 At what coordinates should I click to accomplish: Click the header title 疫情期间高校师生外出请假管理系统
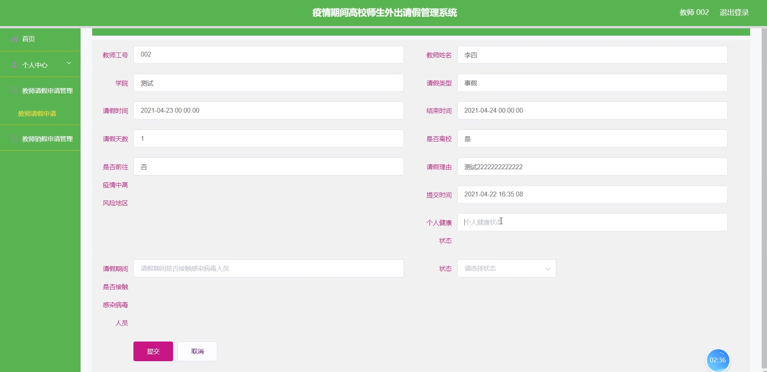click(x=384, y=13)
